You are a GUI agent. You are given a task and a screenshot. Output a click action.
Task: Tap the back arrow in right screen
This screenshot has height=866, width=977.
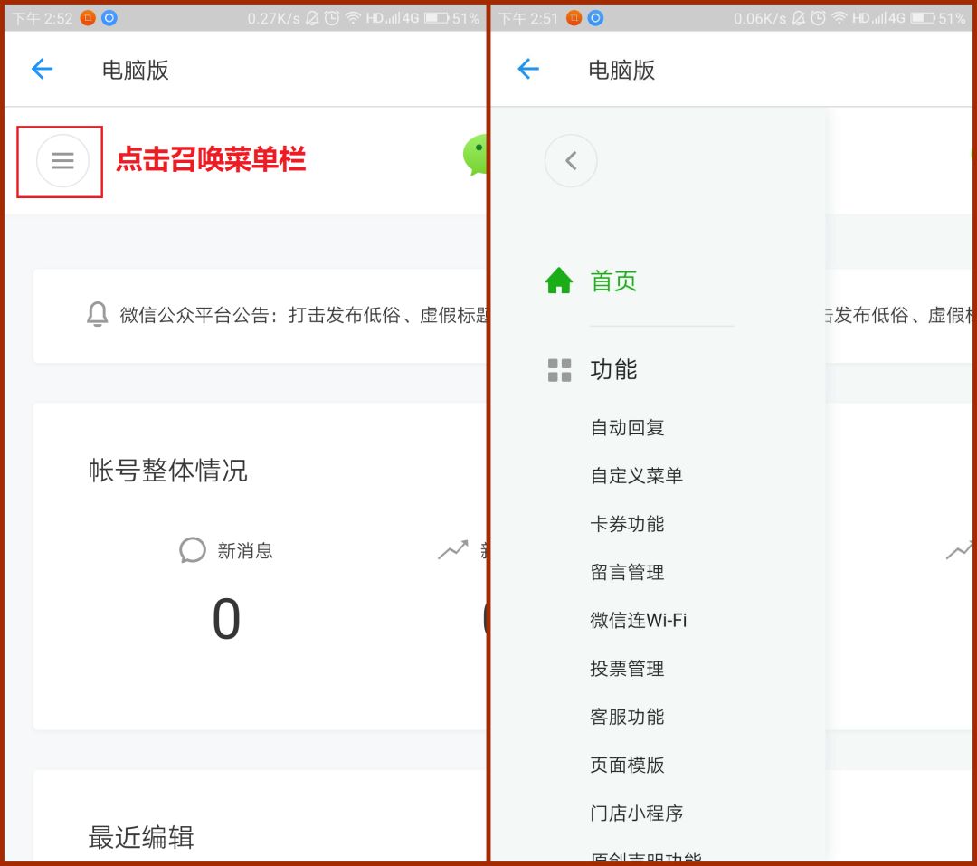click(x=527, y=69)
